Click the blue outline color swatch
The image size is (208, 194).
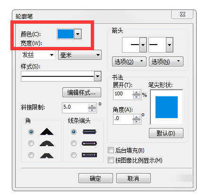point(66,34)
